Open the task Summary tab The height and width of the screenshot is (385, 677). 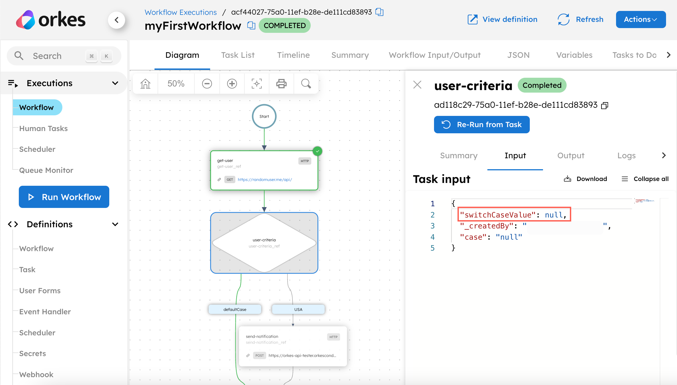tap(459, 155)
